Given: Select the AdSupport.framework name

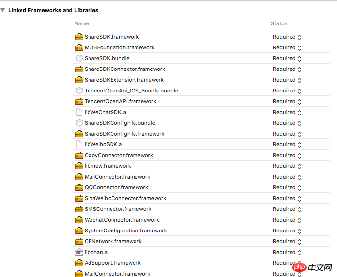Looking at the screenshot, I should point(112,263).
